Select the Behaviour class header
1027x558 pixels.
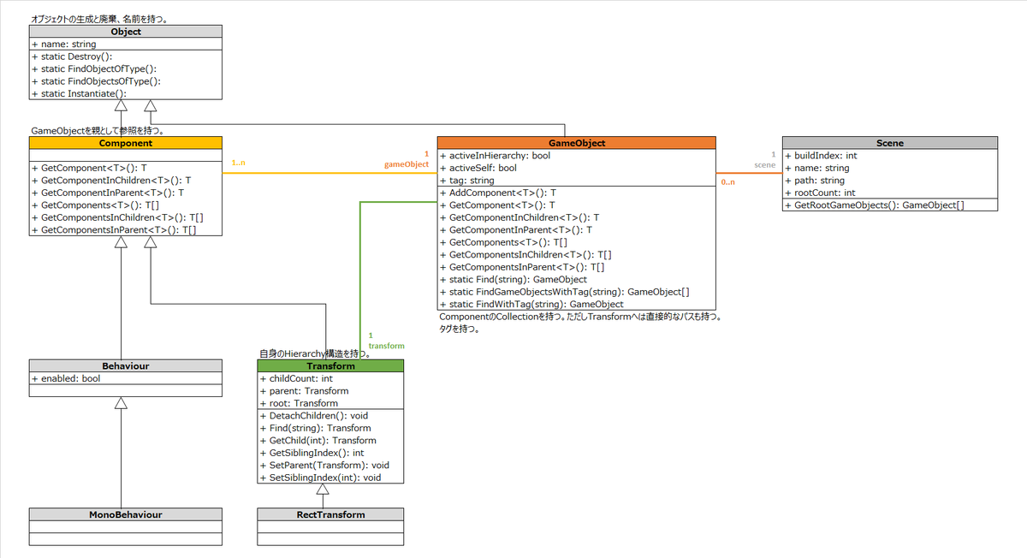(x=126, y=366)
